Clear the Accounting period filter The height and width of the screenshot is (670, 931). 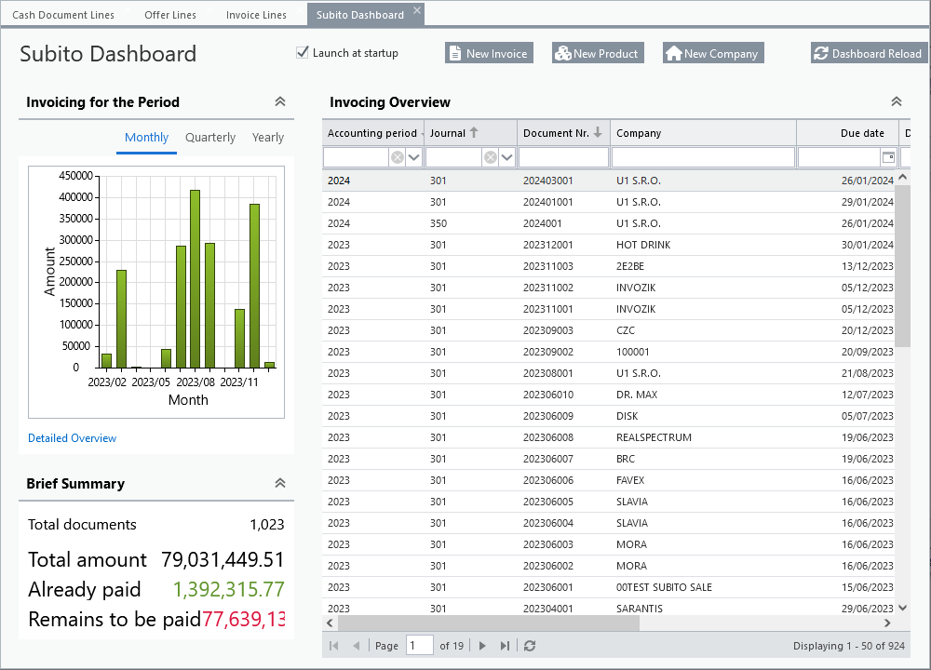click(398, 157)
